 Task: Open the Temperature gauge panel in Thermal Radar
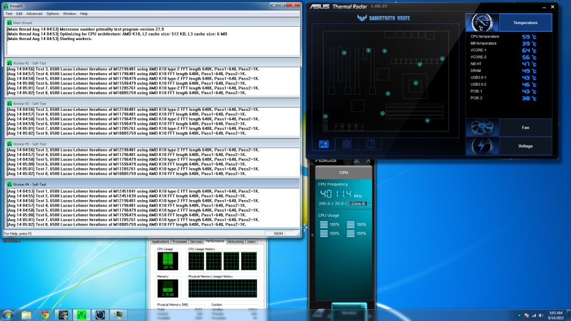(x=482, y=23)
